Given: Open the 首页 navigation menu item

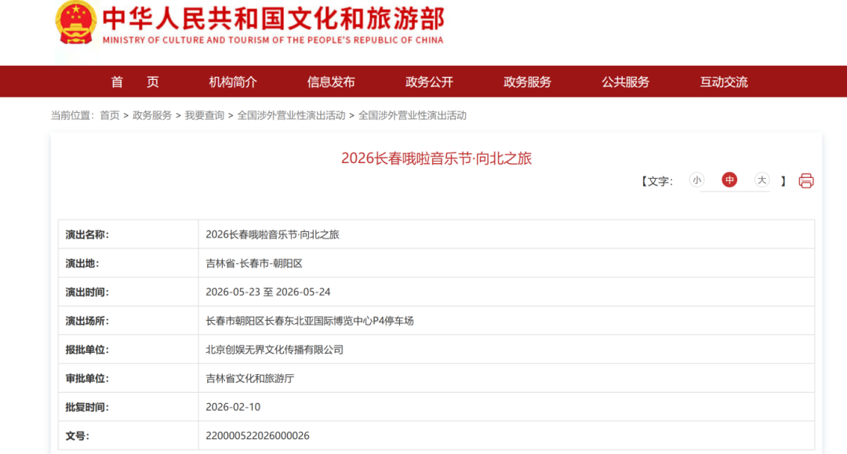Looking at the screenshot, I should pyautogui.click(x=135, y=82).
